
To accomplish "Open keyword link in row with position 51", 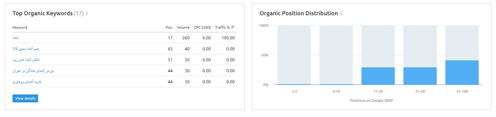I will (x=26, y=60).
